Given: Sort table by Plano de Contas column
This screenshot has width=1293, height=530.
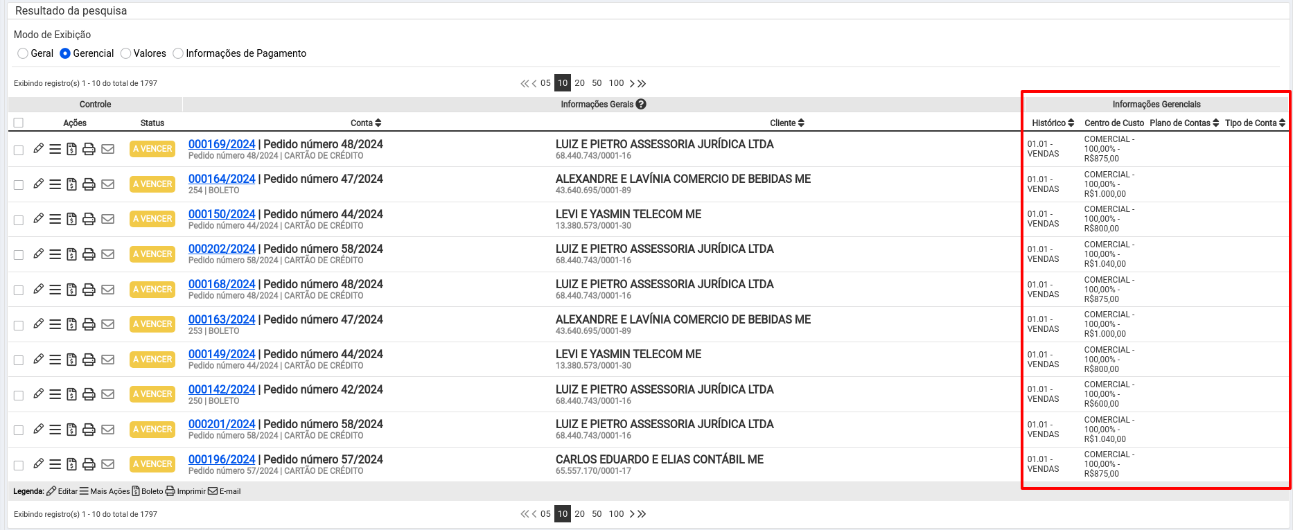Looking at the screenshot, I should (1184, 123).
